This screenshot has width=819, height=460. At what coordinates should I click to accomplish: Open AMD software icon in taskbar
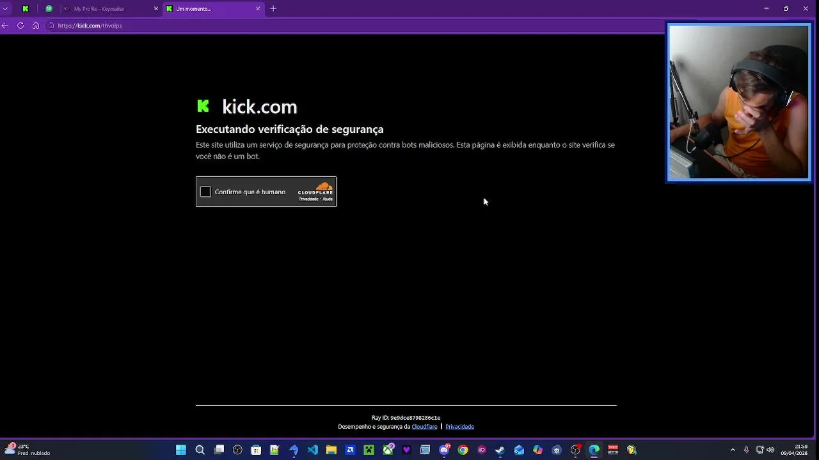click(350, 450)
